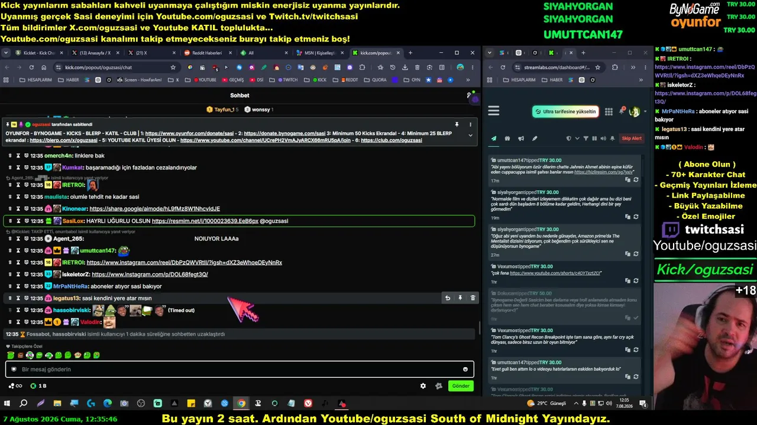The height and width of the screenshot is (425, 757).
Task: Delete the legatus13 chat message
Action: (x=473, y=298)
